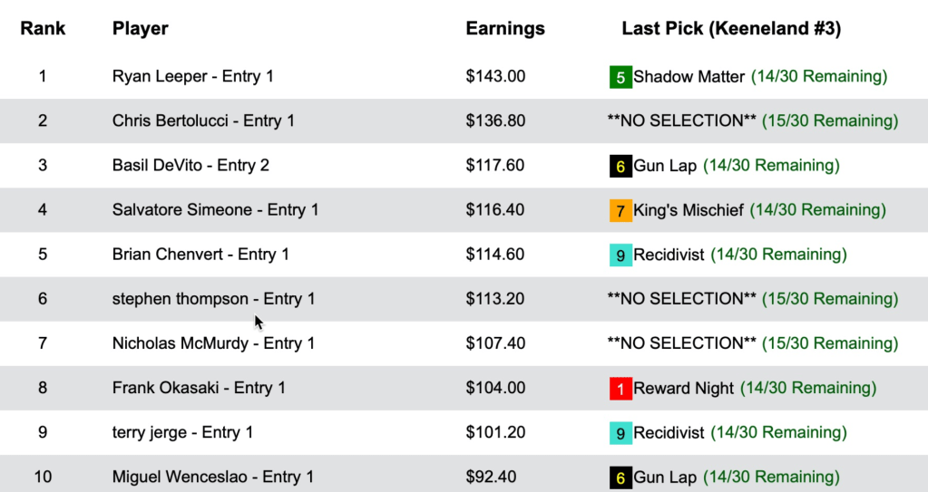Open Salvatore Simeone - Entry 1 entry
Image resolution: width=928 pixels, height=492 pixels.
[x=215, y=209]
